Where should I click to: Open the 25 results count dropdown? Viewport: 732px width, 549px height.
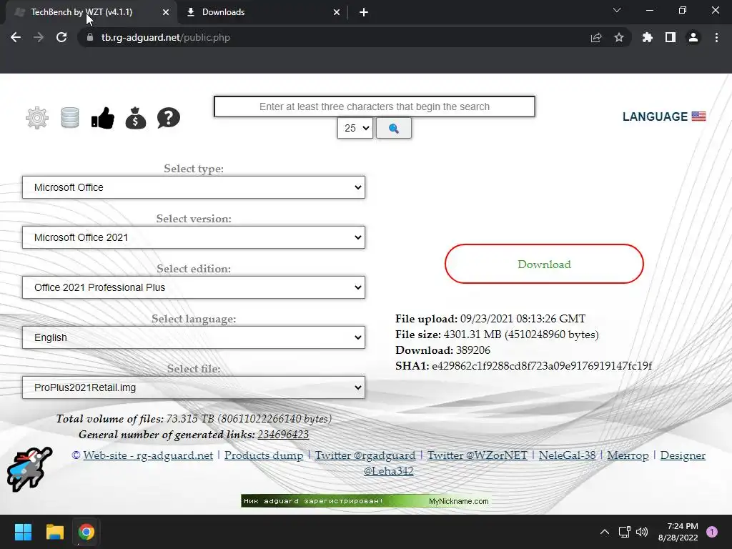[355, 128]
